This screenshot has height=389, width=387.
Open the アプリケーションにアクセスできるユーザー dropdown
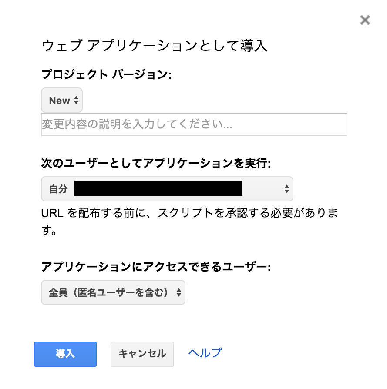(x=113, y=292)
